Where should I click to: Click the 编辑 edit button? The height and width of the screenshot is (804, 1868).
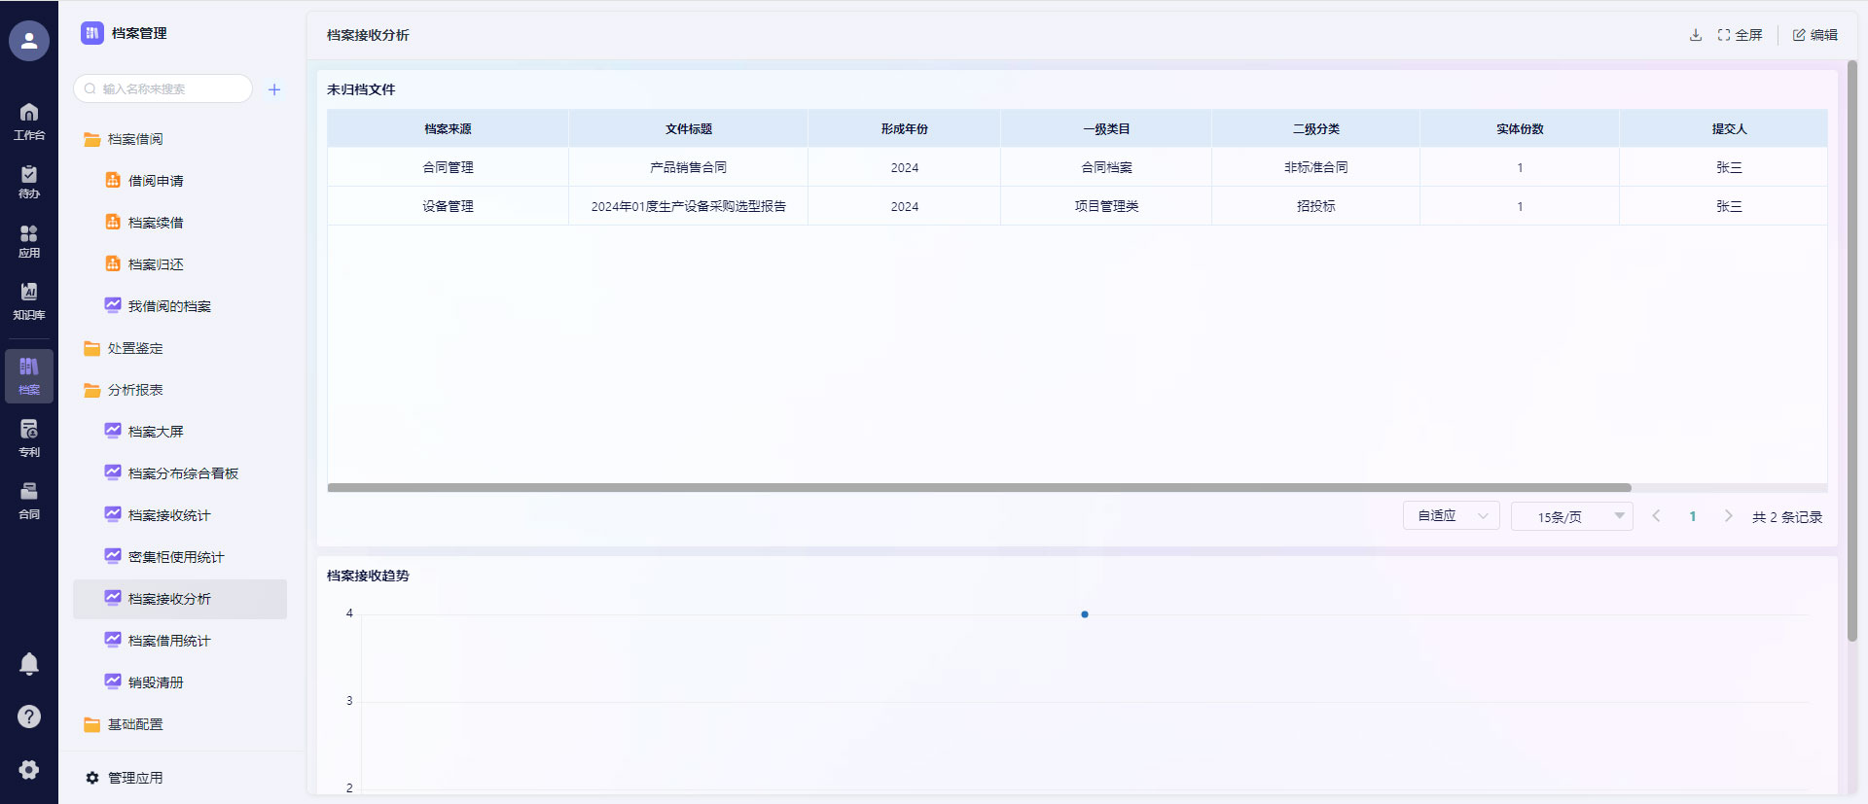(x=1814, y=35)
